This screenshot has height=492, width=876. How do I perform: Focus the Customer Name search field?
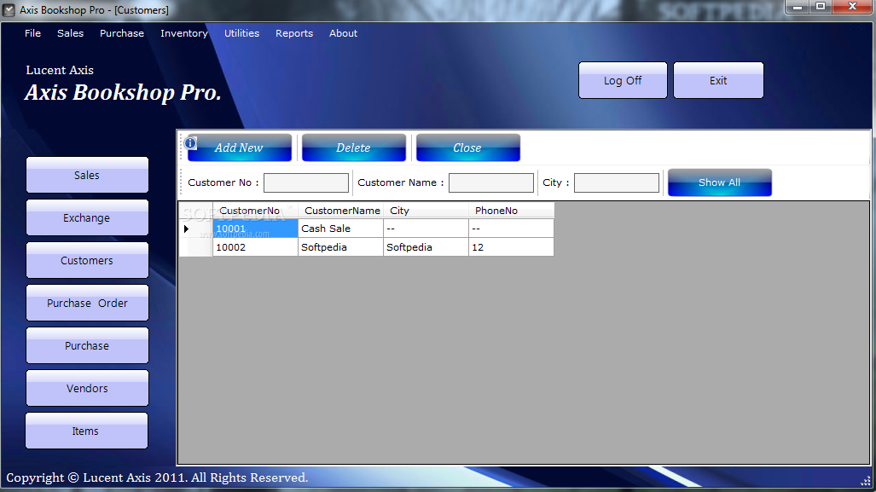[491, 182]
